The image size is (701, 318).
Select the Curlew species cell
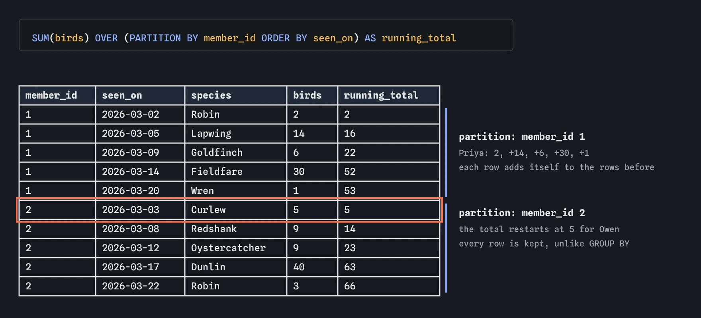(x=236, y=210)
